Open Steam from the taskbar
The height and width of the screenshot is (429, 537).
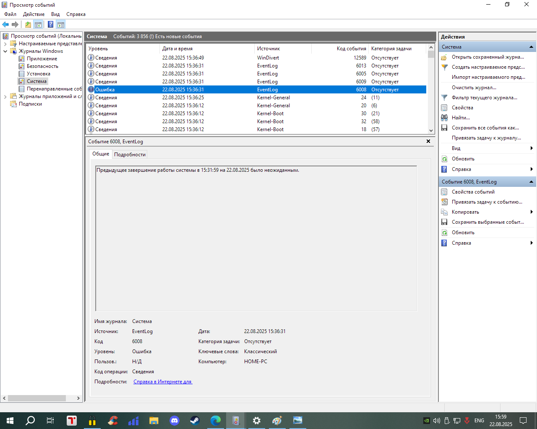coord(195,421)
